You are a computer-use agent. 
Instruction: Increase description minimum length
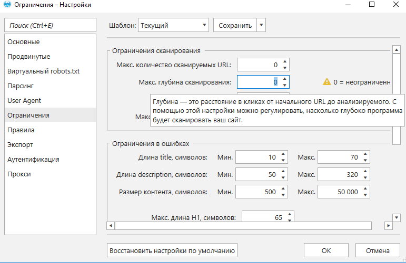(x=283, y=171)
